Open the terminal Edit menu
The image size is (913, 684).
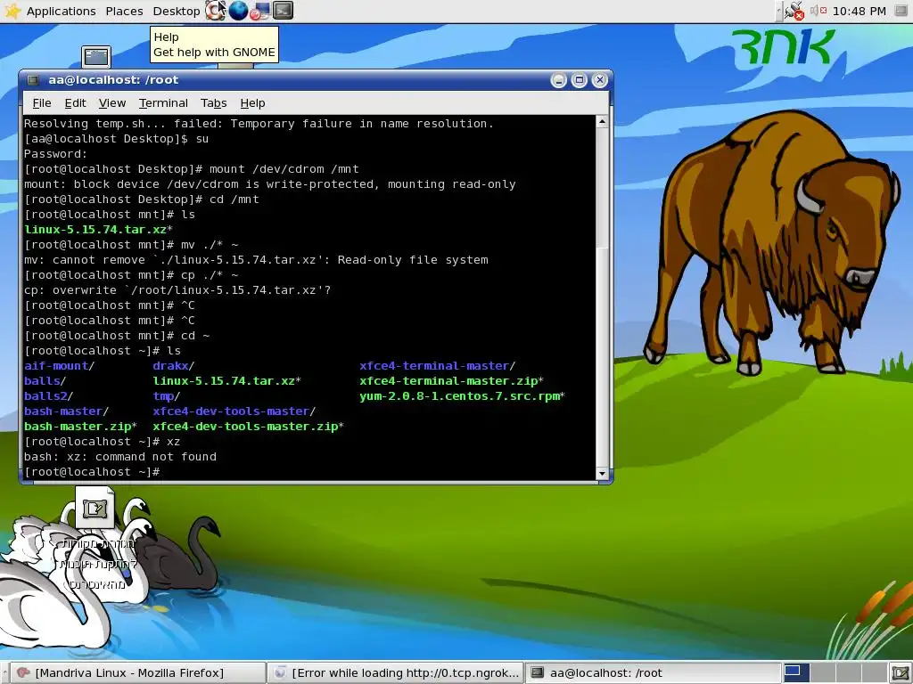(75, 103)
